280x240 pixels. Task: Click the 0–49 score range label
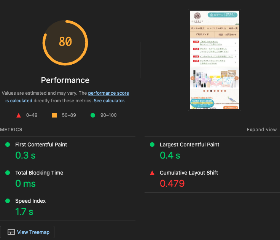[x=32, y=115]
